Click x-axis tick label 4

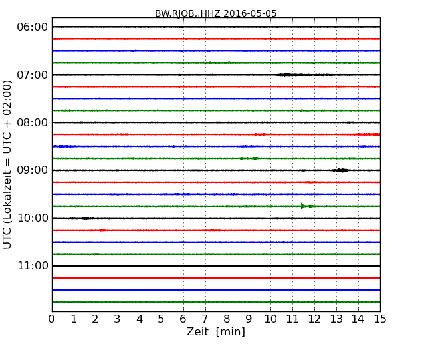pos(140,319)
